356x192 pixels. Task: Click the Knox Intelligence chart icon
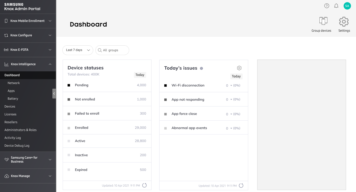[7, 64]
